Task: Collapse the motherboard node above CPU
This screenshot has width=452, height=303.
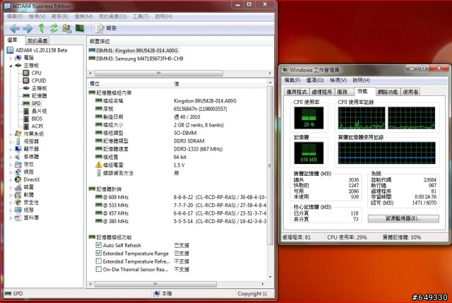Action: coord(11,66)
